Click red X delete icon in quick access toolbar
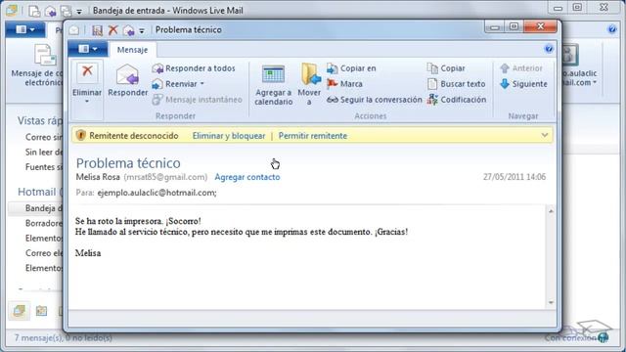The width and height of the screenshot is (626, 352). 113,29
